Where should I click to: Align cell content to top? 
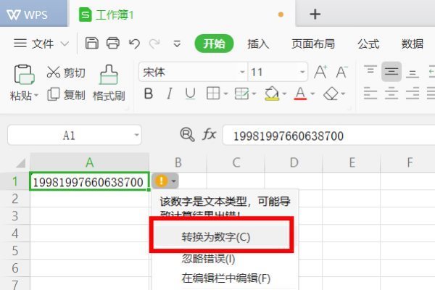[x=370, y=71]
